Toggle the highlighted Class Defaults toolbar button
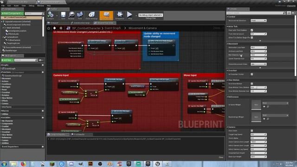This screenshot has height=167, width=297. pos(106,15)
